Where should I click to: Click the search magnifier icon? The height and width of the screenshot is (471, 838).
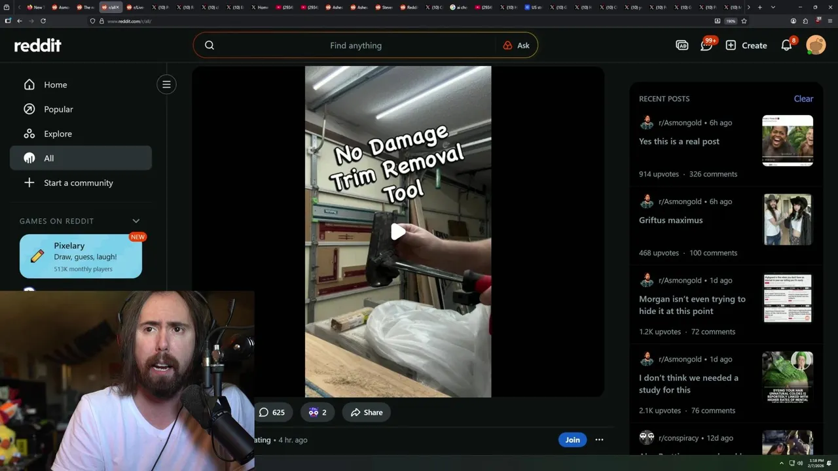[209, 45]
